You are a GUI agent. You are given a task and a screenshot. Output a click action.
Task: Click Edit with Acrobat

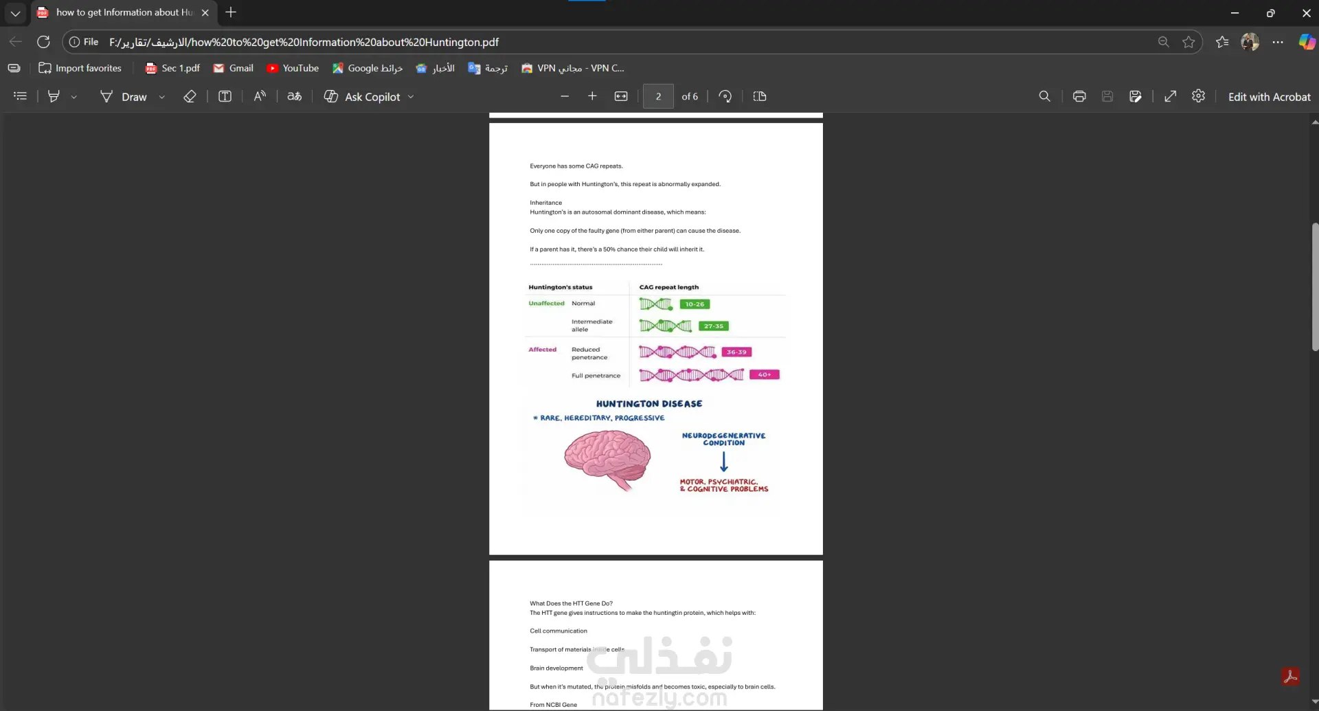1269,97
